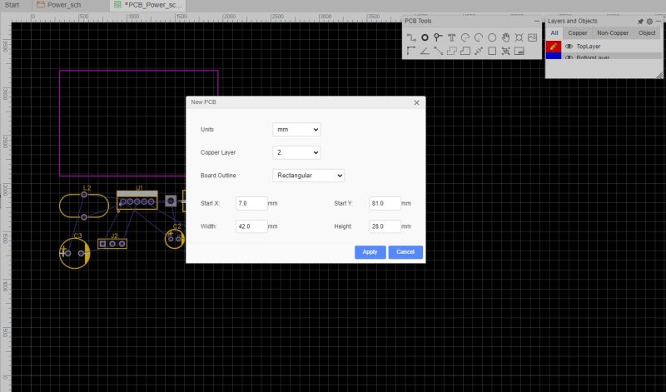
Task: Click Apply in New PCB dialog
Action: (x=370, y=252)
